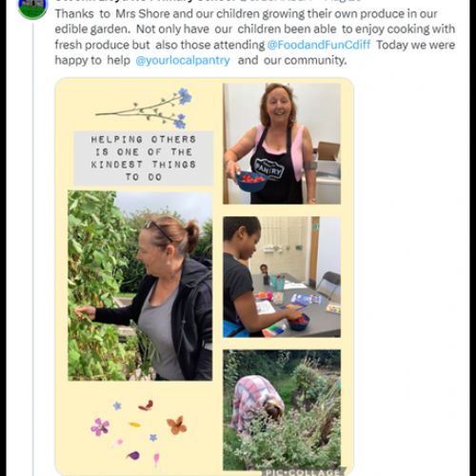The height and width of the screenshot is (476, 476).
Task: Open the school's profile avatar
Action: click(32, 9)
